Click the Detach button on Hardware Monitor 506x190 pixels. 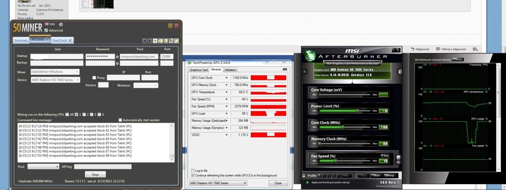[458, 60]
